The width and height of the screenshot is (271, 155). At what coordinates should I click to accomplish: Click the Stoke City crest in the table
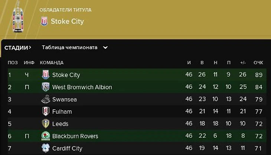[x=46, y=75]
